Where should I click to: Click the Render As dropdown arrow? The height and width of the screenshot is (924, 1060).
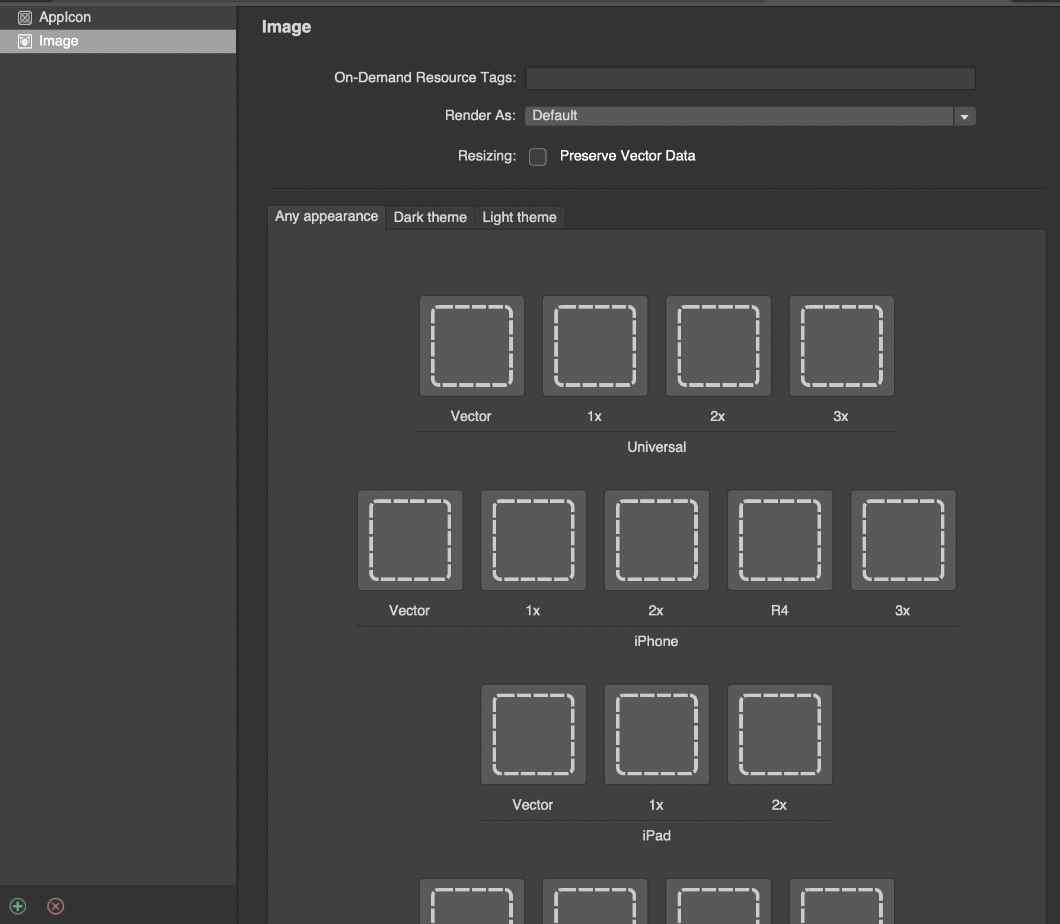pyautogui.click(x=965, y=116)
